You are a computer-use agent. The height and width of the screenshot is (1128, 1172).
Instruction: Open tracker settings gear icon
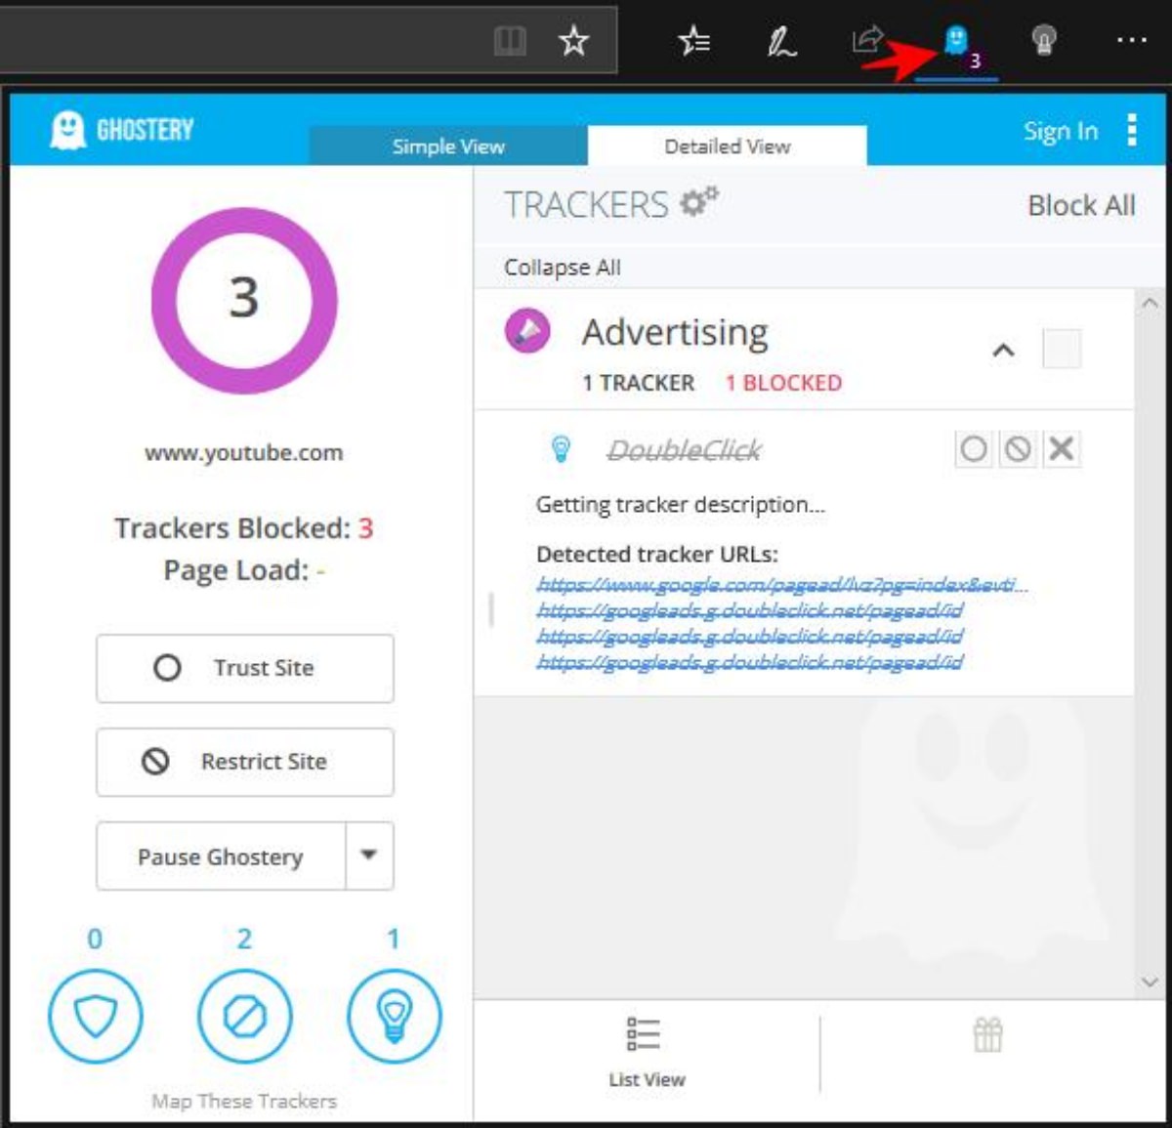point(699,202)
